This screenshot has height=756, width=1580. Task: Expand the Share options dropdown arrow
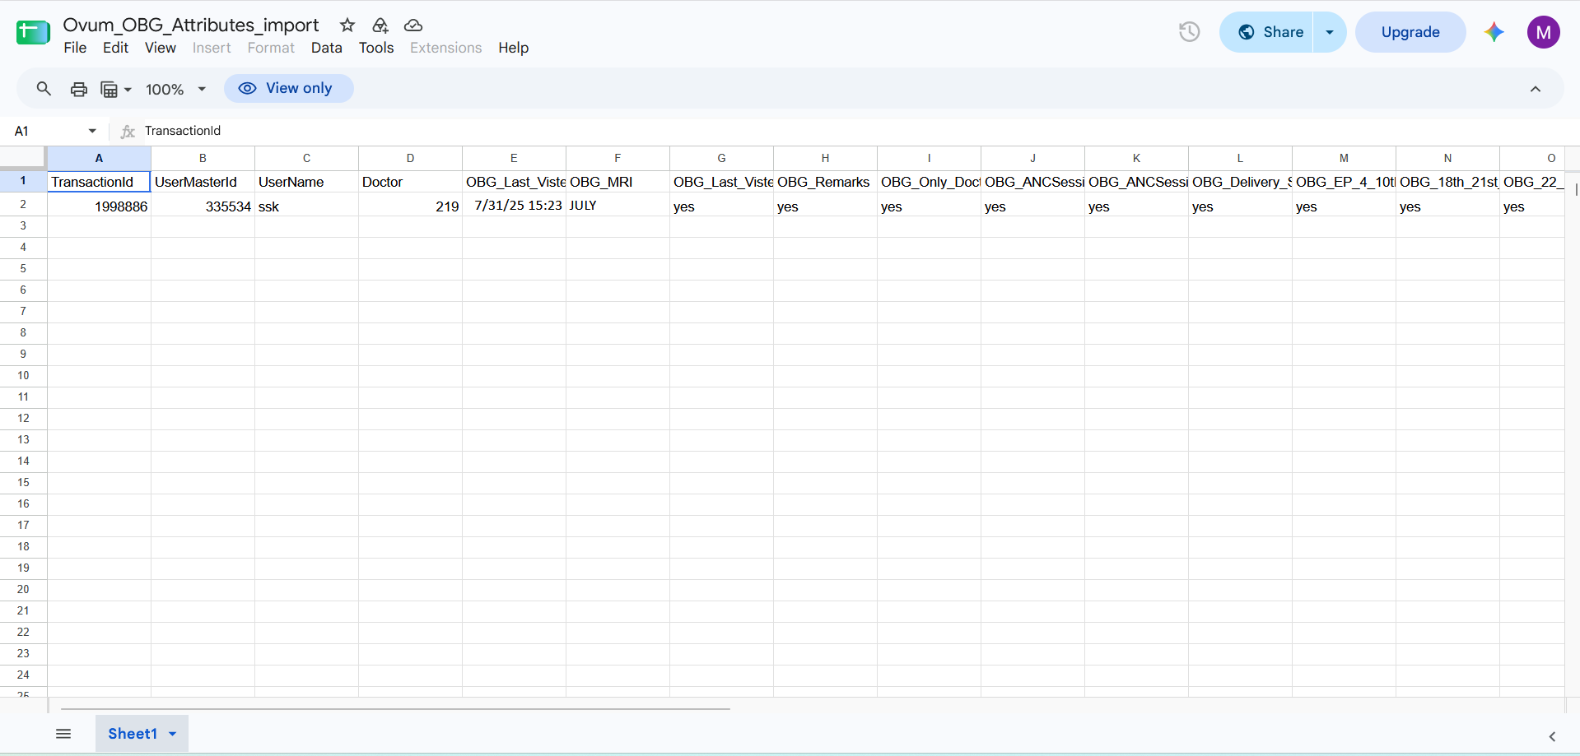tap(1330, 32)
